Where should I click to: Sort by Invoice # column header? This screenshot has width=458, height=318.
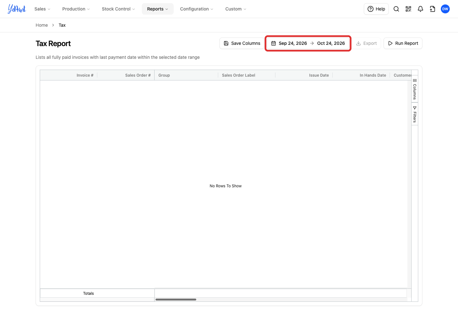click(68, 75)
